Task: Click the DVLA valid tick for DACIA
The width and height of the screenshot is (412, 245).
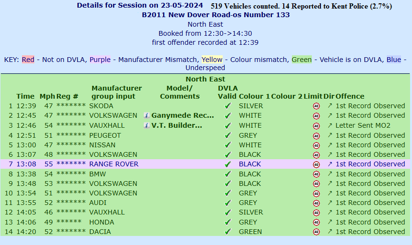Action: (227, 232)
